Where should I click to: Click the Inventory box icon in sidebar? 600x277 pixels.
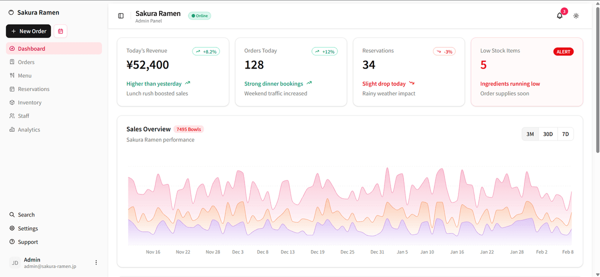pyautogui.click(x=12, y=102)
